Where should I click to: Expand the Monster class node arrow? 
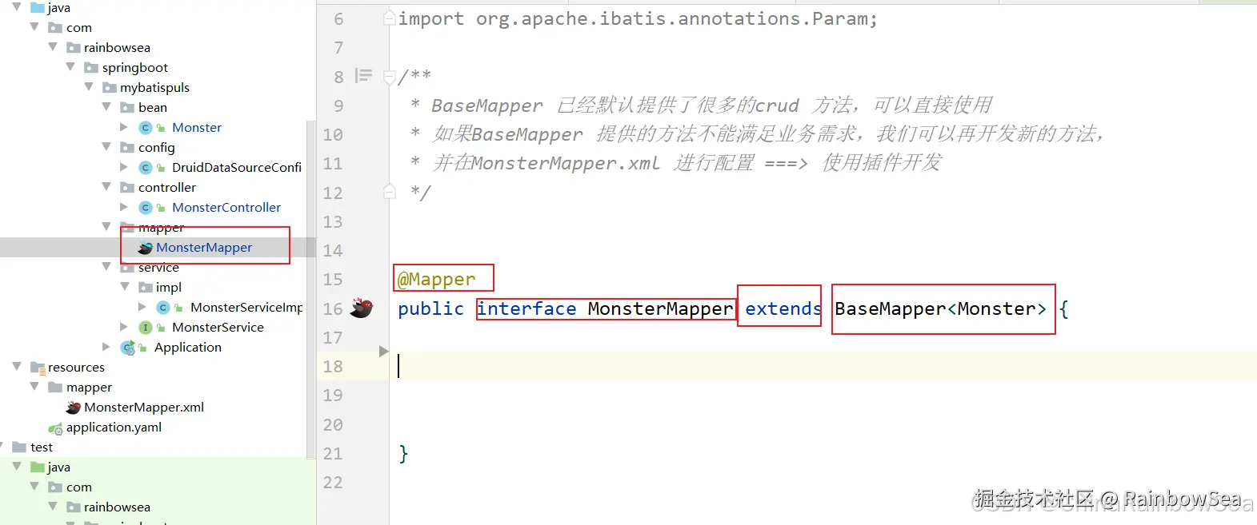point(124,127)
